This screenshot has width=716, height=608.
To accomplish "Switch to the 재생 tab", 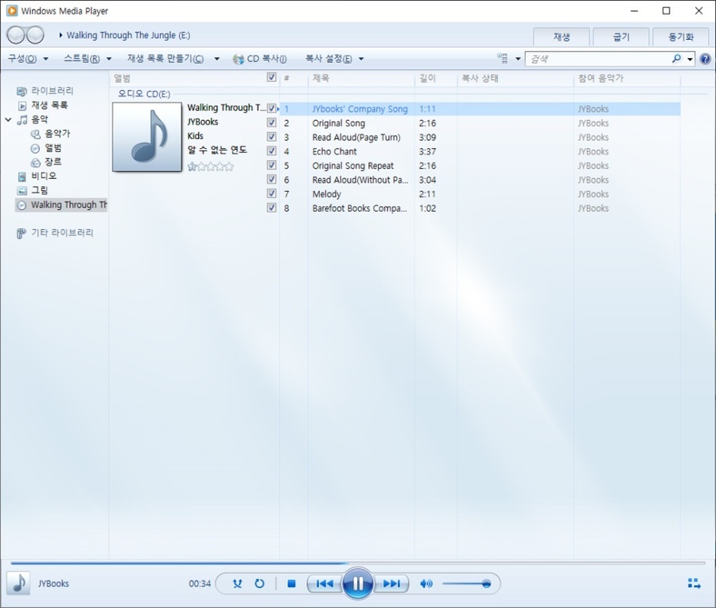I will pos(562,37).
